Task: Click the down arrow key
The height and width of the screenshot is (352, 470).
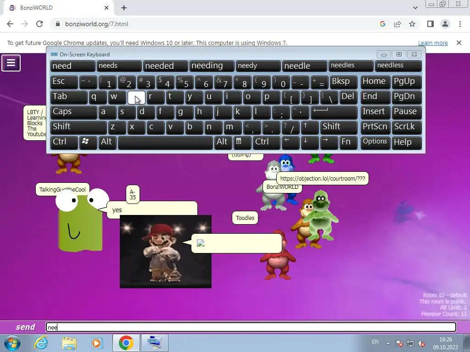Action: tap(310, 143)
